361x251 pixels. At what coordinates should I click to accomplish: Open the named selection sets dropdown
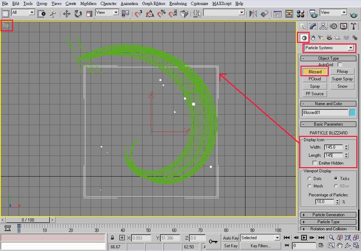tap(224, 12)
